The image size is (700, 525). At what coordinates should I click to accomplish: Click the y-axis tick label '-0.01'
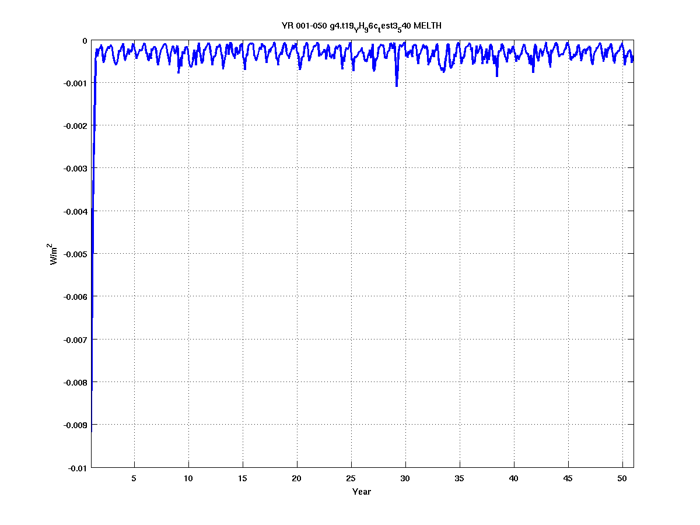(77, 468)
